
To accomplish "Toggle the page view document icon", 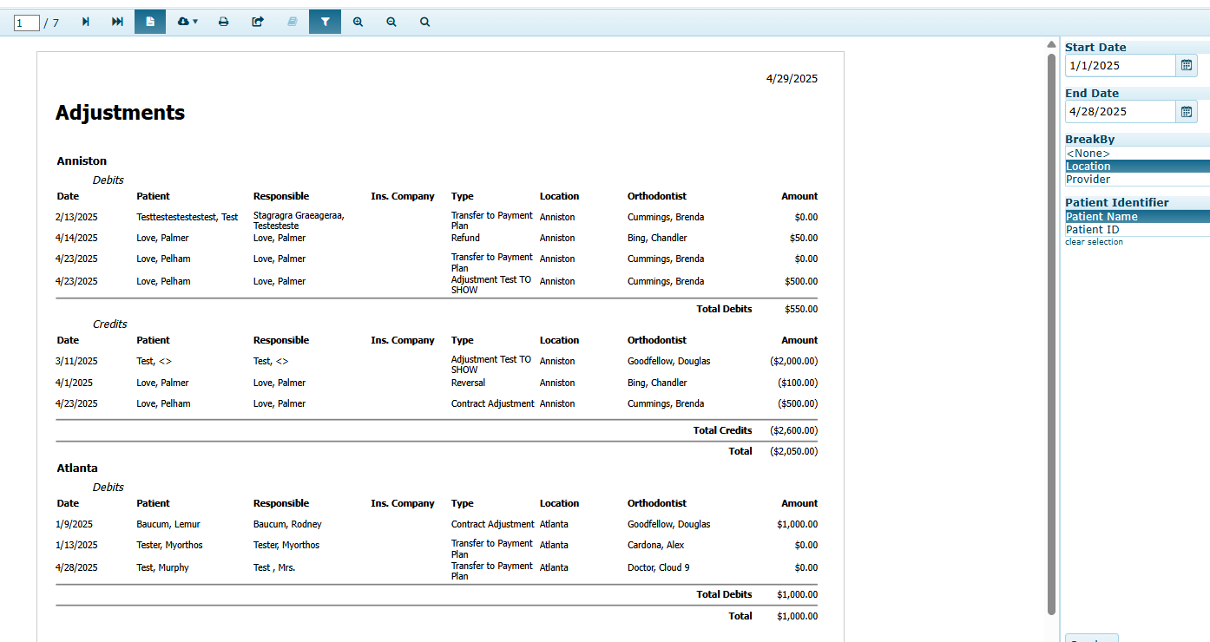I will [x=150, y=22].
